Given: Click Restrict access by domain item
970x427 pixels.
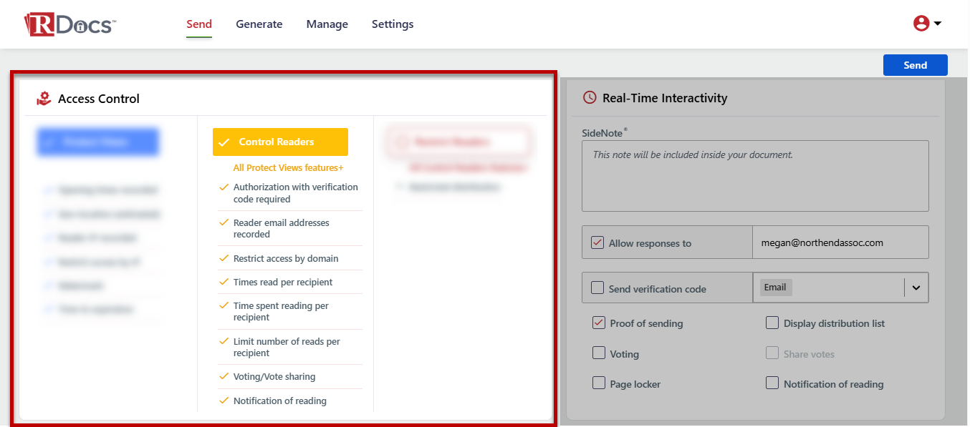Looking at the screenshot, I should click(x=286, y=259).
